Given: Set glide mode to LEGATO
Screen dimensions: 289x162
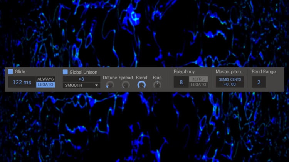Looking at the screenshot, I should point(45,84).
